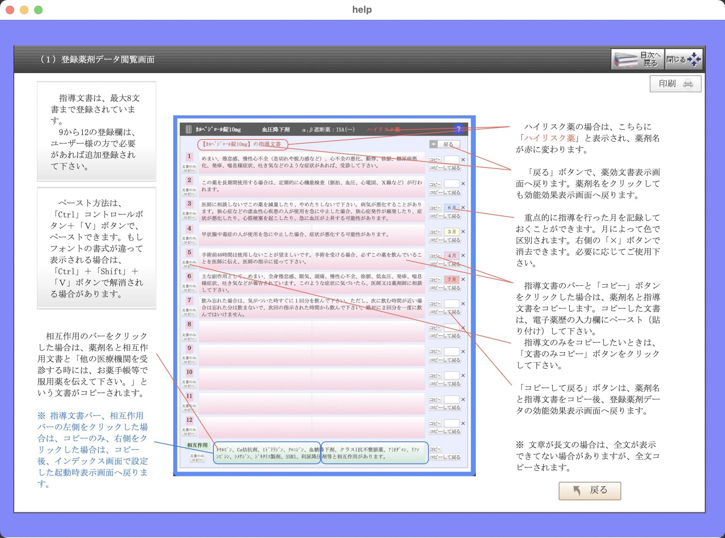Click the red circled 【カルベジロール錠10mg】の指導文書 title
The width and height of the screenshot is (725, 538).
[x=242, y=144]
